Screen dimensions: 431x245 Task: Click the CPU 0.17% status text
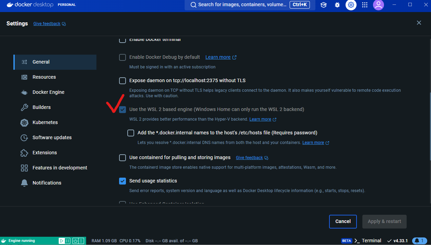(x=130, y=241)
